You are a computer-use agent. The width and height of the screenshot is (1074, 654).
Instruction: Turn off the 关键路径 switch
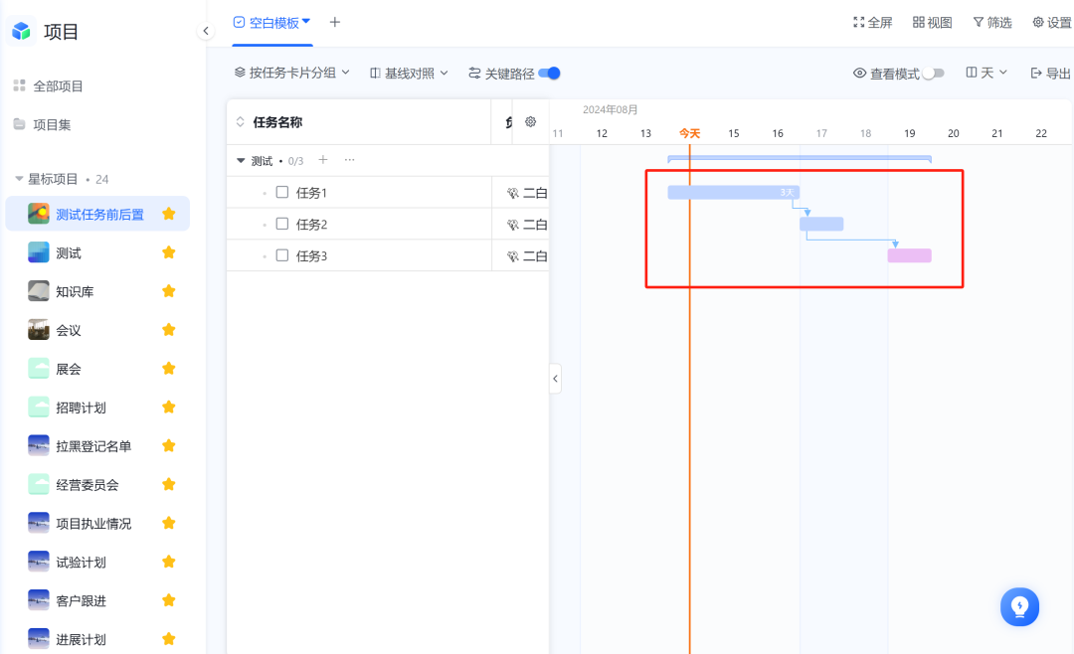pos(549,74)
